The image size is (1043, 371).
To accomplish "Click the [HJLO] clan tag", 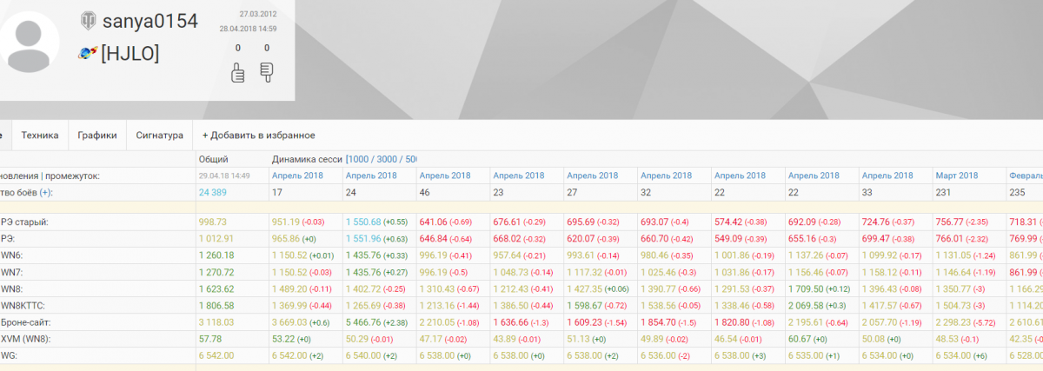I will click(x=130, y=54).
